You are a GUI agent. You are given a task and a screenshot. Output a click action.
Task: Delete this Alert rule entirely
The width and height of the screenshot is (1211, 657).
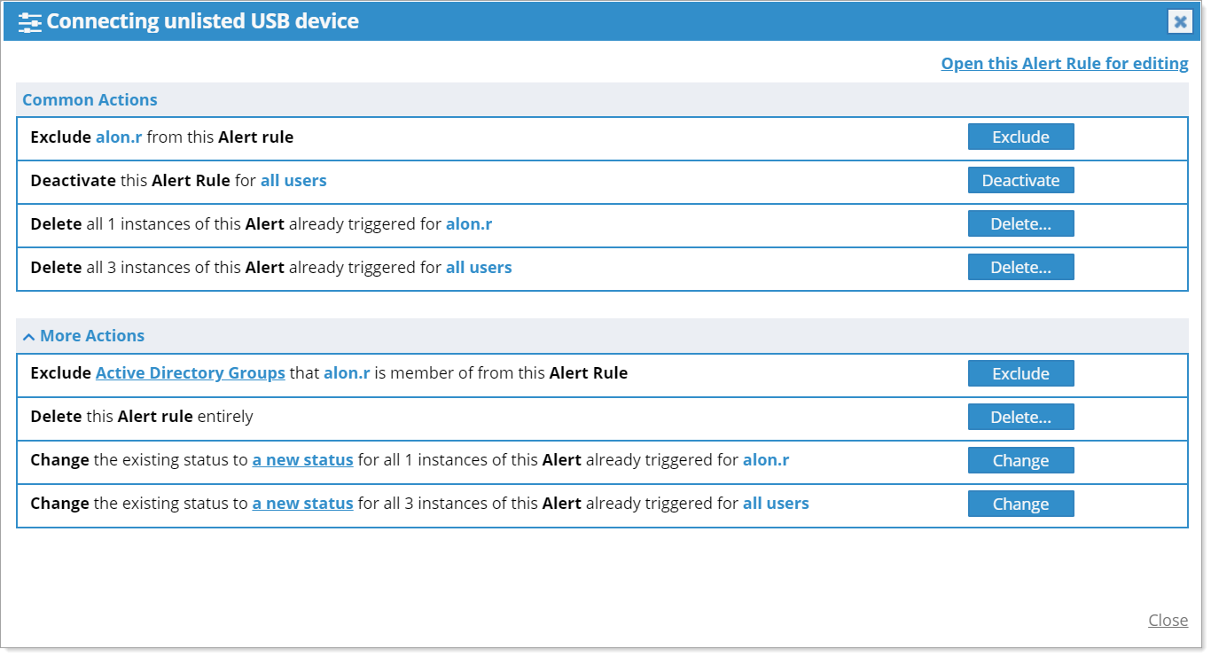1020,418
